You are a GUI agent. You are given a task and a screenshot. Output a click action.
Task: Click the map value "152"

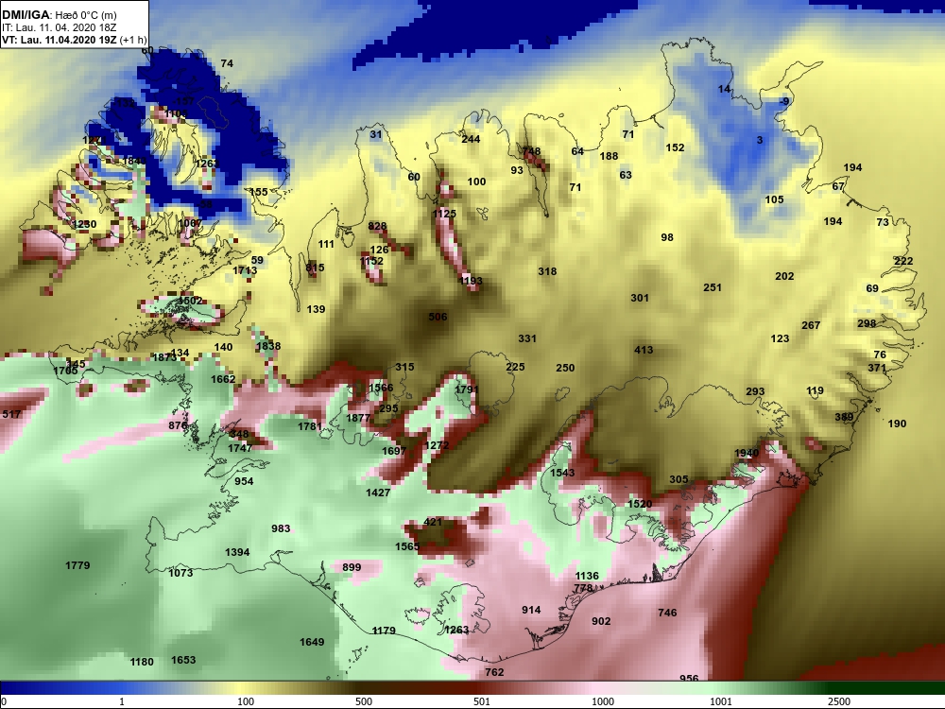[675, 147]
